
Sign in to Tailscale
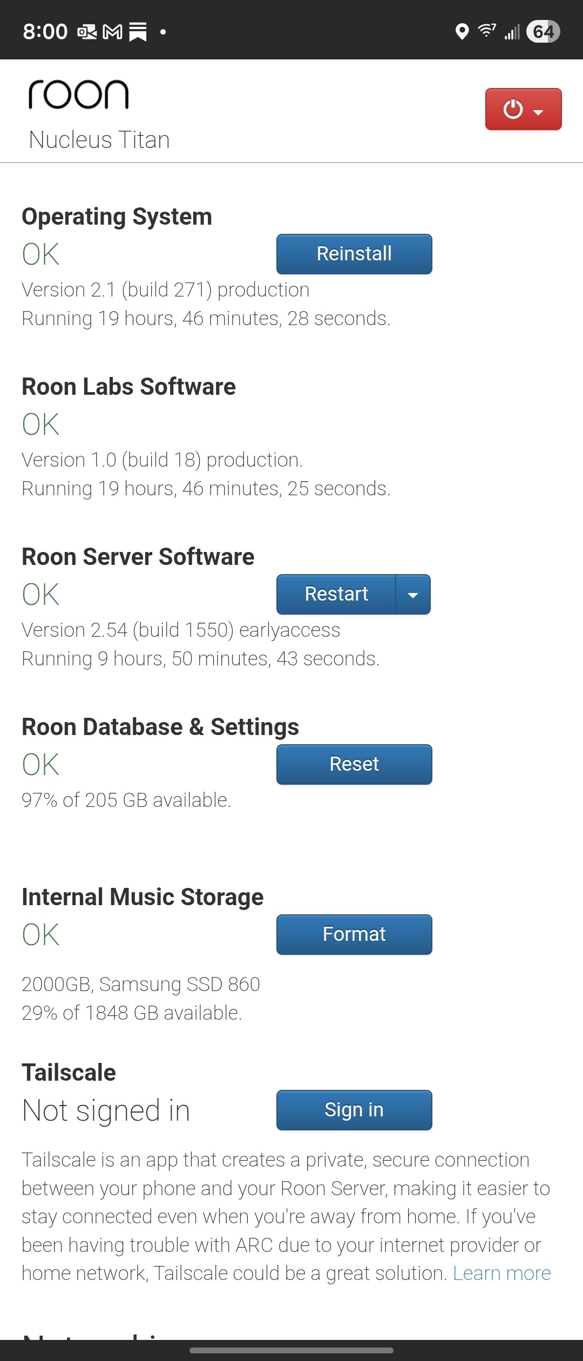point(354,1110)
